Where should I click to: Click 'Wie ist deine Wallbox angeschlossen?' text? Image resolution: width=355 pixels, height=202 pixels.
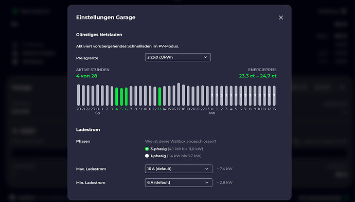click(181, 142)
